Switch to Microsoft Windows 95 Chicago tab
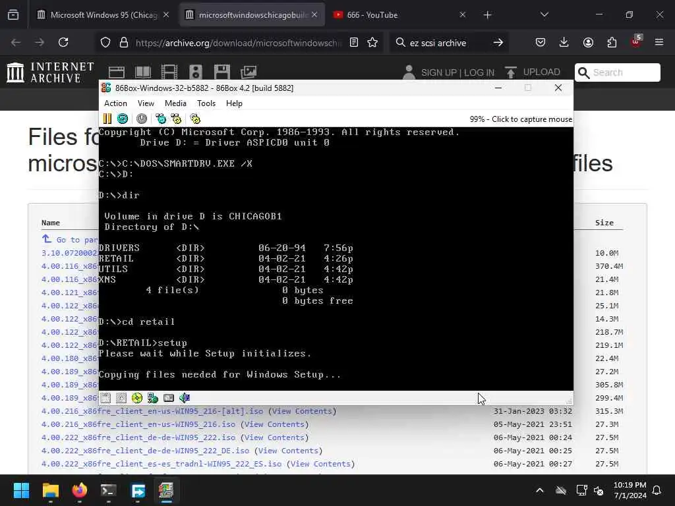The width and height of the screenshot is (675, 506). (x=103, y=14)
